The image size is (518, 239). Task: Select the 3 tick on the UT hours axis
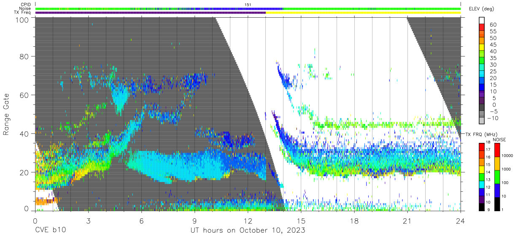pyautogui.click(x=89, y=220)
